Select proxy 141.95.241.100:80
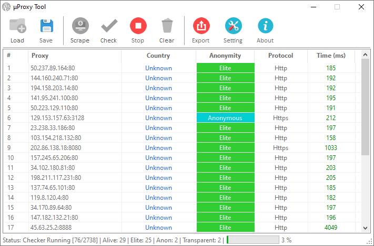Viewport: 374px width, 246px height. [x=54, y=98]
